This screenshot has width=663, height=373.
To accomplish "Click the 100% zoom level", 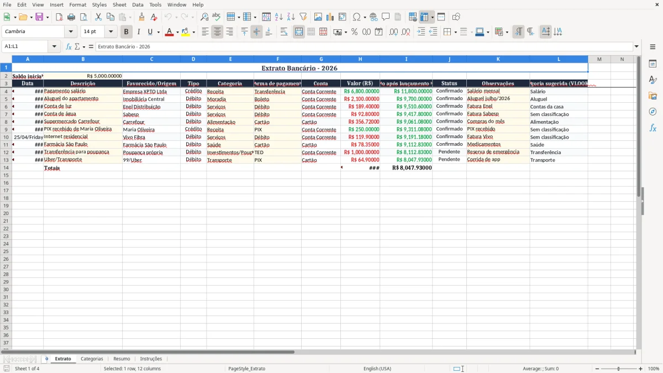I will click(x=654, y=369).
